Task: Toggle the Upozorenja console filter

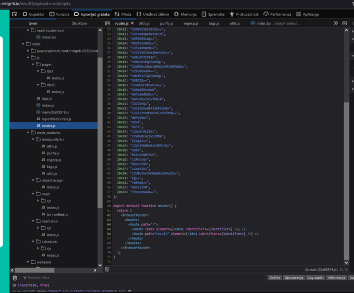Action: 293,277
